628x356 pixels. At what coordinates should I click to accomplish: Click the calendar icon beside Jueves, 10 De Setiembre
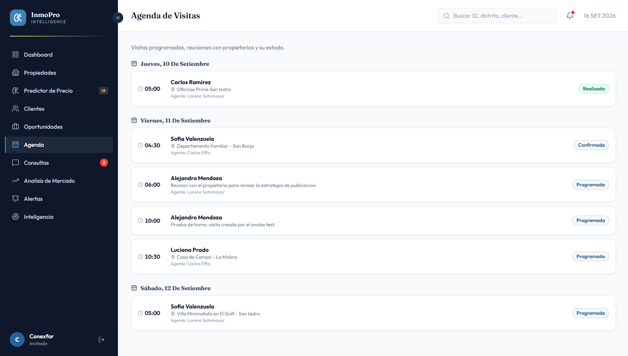point(134,64)
